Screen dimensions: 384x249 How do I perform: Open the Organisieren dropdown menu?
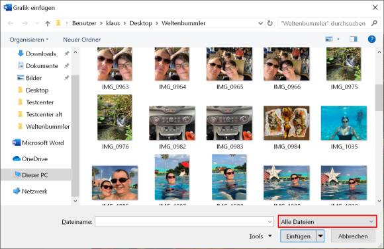click(x=29, y=40)
